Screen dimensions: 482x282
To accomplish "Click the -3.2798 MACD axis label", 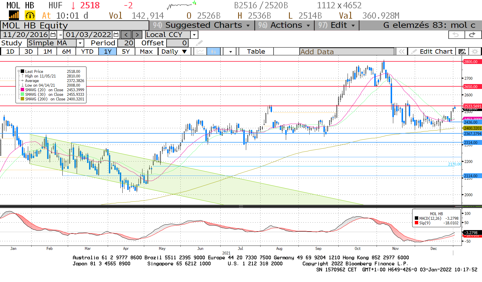I will pyautogui.click(x=472, y=233).
